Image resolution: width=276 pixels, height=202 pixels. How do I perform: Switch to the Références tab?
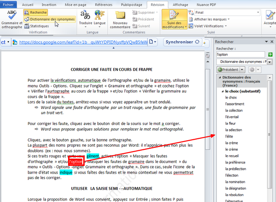103,5
